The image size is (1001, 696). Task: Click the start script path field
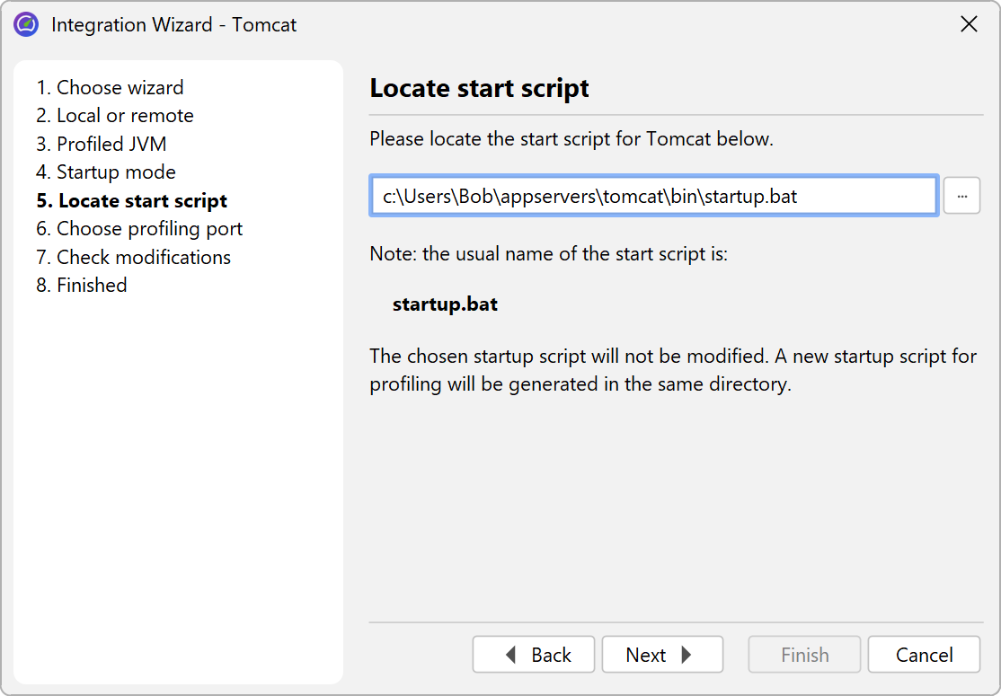point(653,196)
